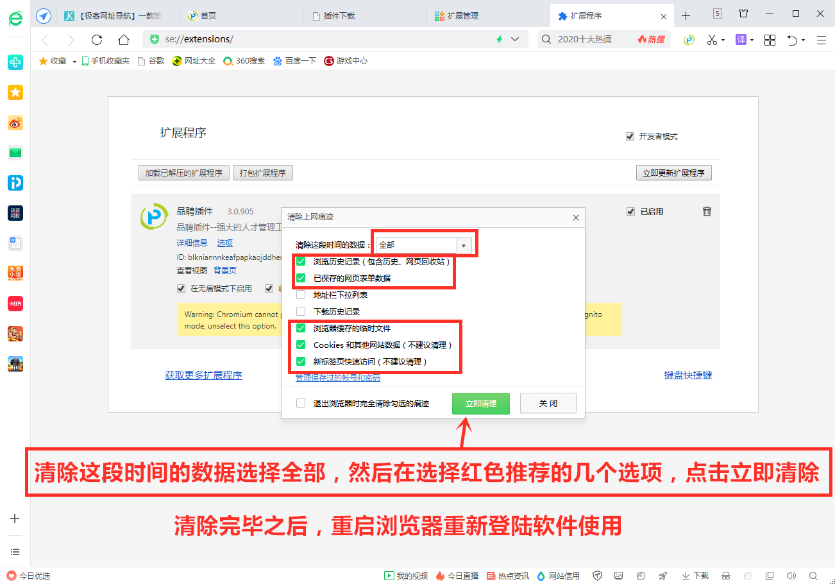Open Weibo from the left sidebar

tap(15, 123)
